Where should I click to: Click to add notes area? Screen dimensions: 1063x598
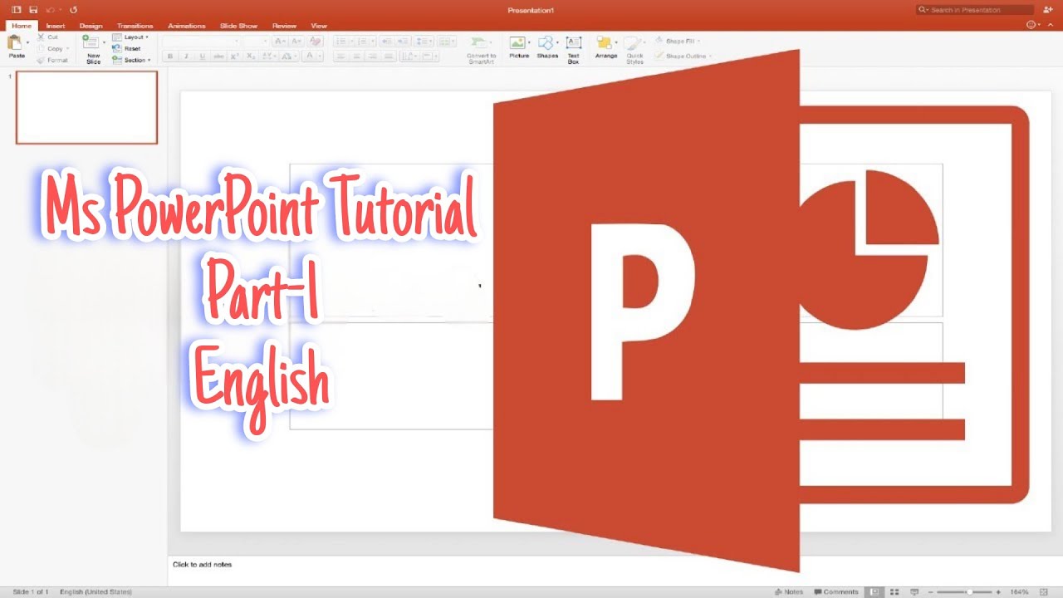point(202,565)
